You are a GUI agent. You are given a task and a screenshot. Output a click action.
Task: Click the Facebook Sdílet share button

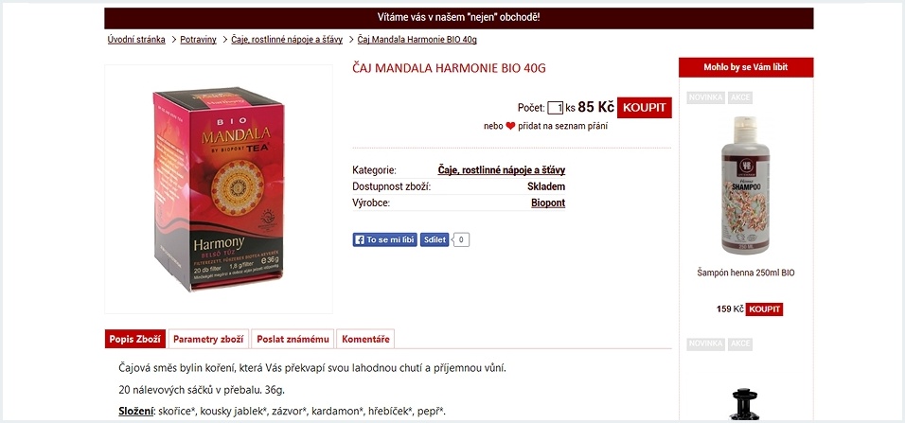(x=435, y=239)
